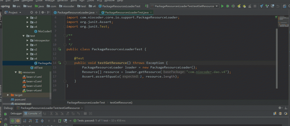Sort test results alphabetically
290x126 pixels.
point(25,121)
